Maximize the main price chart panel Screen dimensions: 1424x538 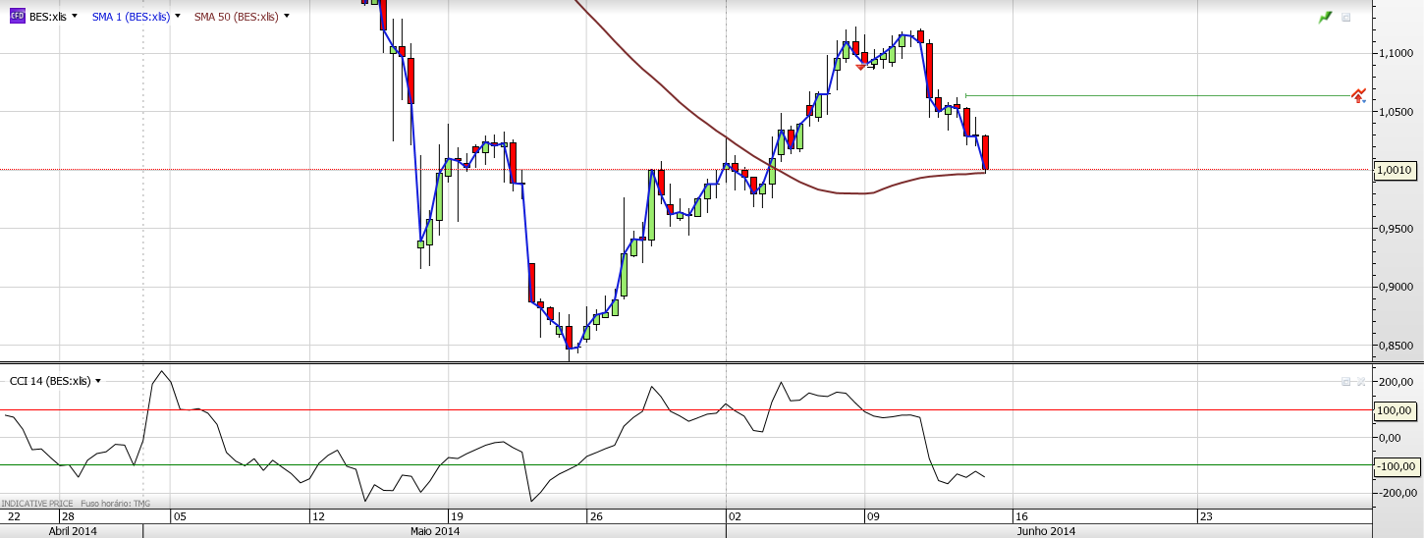1346,17
